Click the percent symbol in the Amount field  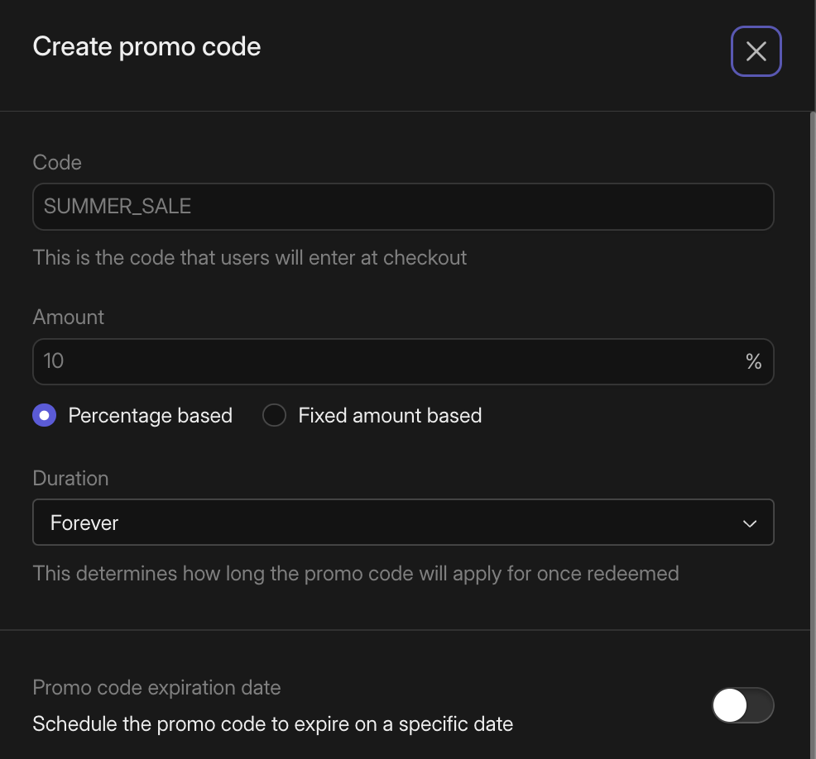click(x=753, y=361)
